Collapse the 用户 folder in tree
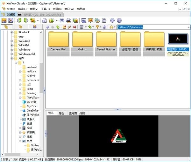 click(12, 58)
